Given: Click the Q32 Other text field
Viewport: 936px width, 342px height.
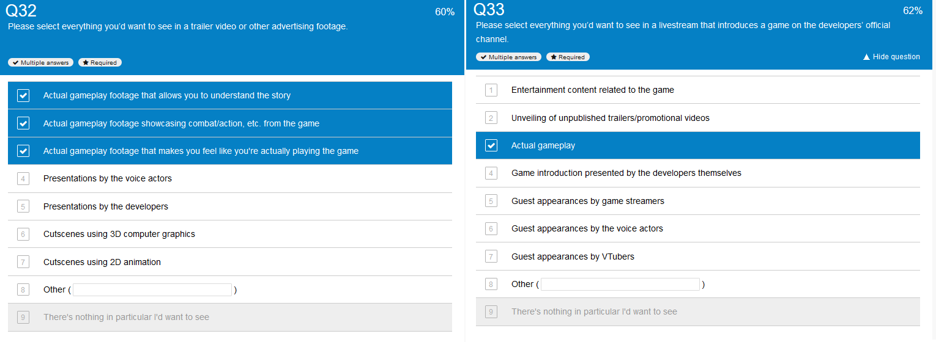Looking at the screenshot, I should [x=152, y=289].
